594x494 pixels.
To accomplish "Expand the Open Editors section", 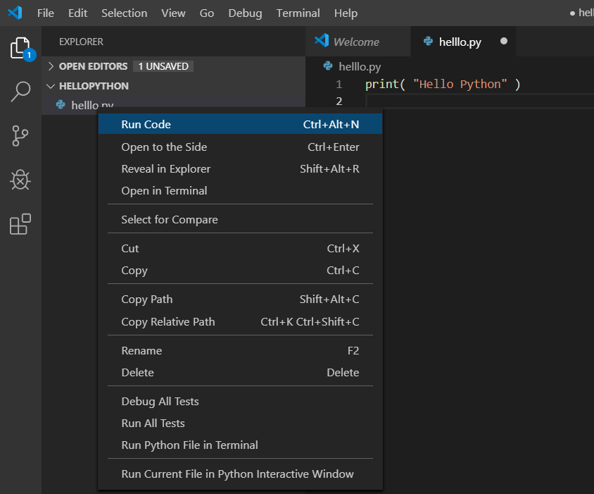I will tap(51, 66).
